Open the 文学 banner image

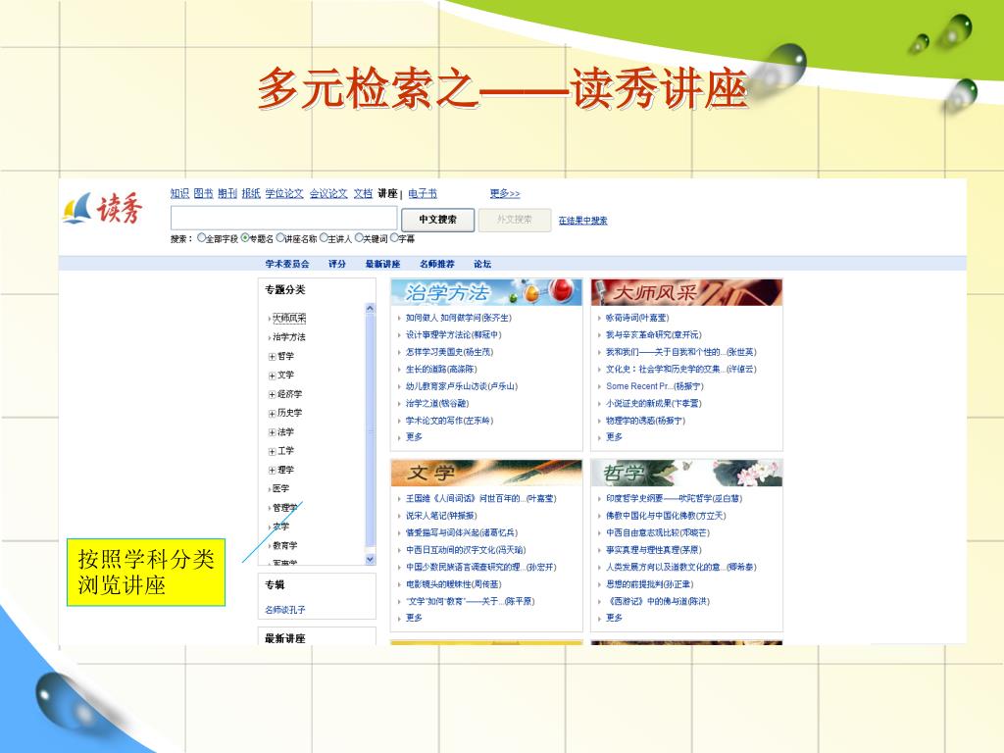(486, 474)
